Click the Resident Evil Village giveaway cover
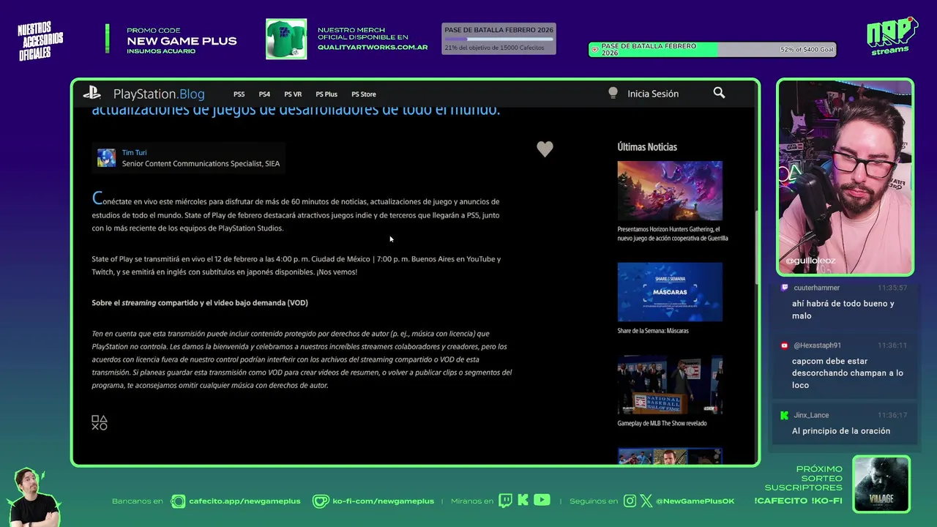This screenshot has height=527, width=937. pos(881,484)
